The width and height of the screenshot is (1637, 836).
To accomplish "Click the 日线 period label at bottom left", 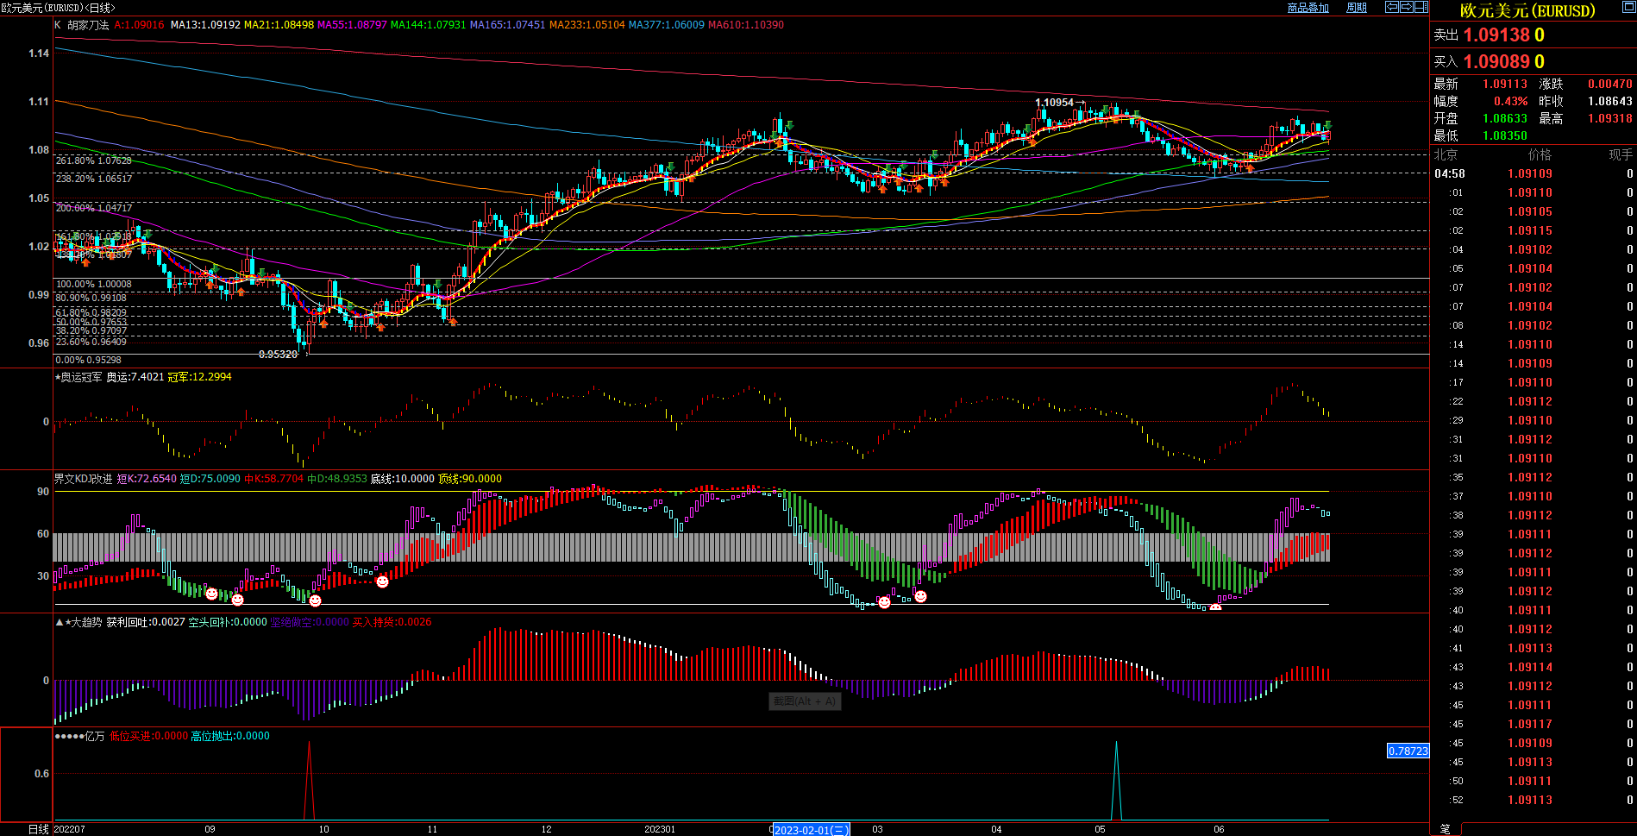I will click(x=38, y=829).
